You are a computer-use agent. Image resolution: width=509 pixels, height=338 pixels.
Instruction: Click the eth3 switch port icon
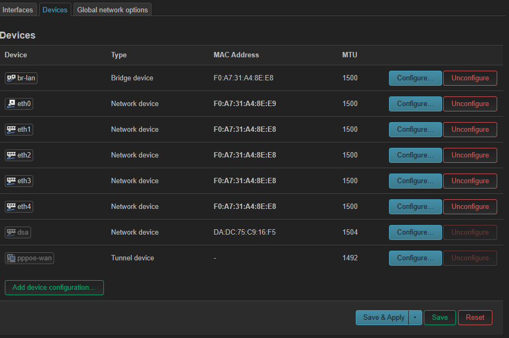pos(11,181)
